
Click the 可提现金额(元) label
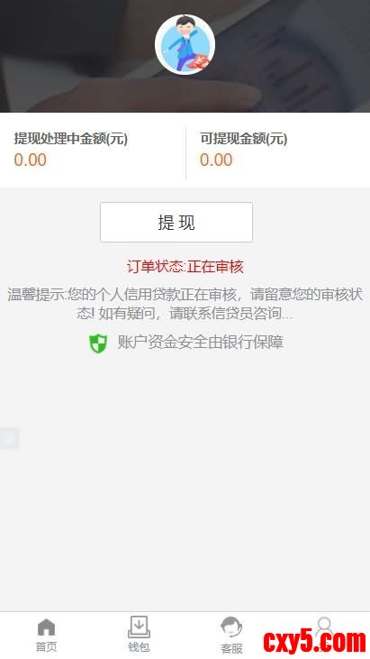click(243, 138)
